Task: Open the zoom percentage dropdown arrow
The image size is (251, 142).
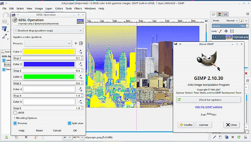Action: point(82,137)
